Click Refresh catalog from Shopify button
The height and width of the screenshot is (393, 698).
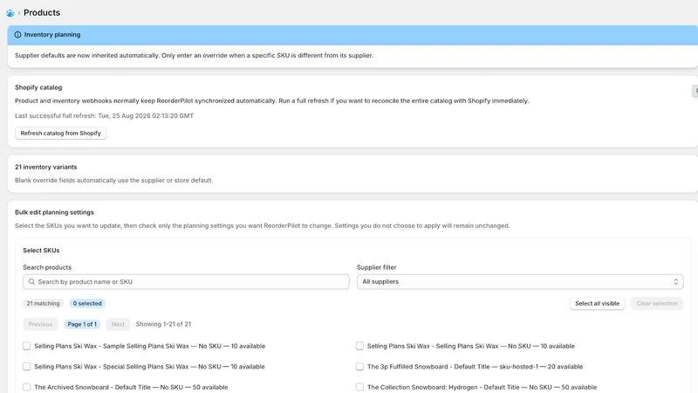tap(60, 134)
